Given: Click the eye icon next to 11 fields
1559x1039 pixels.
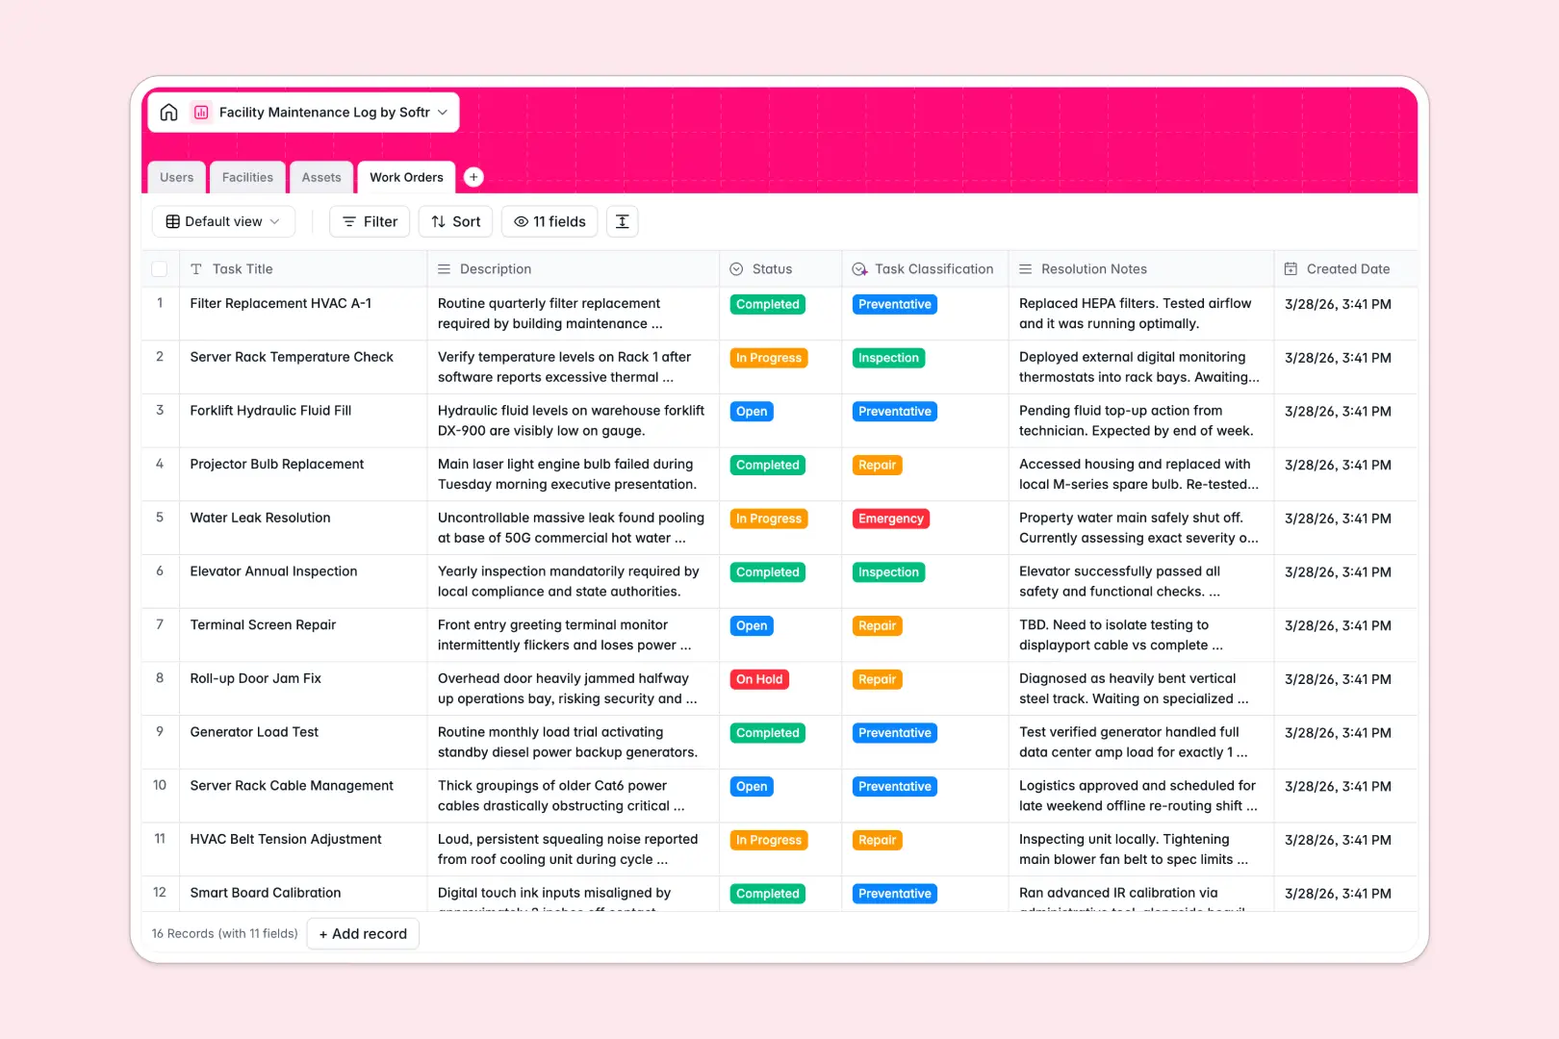Looking at the screenshot, I should tap(520, 221).
